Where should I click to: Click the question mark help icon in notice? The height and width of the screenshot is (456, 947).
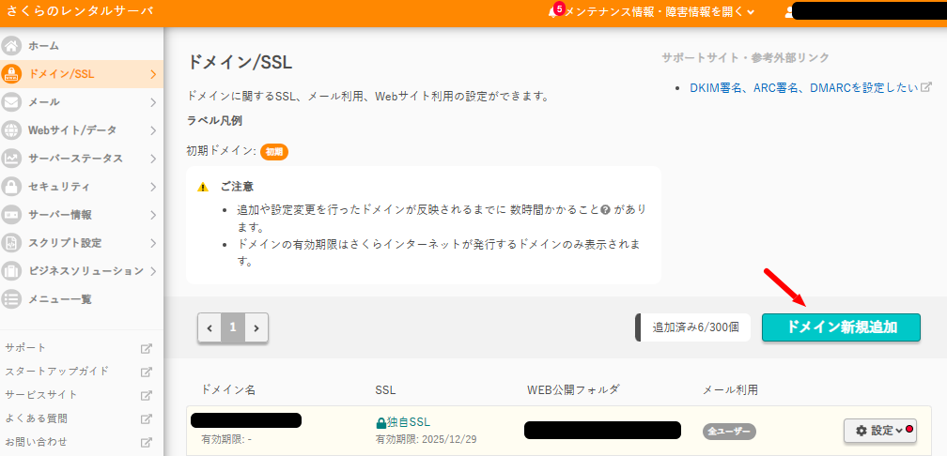606,209
